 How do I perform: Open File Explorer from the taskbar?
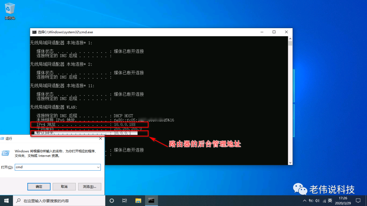(138, 201)
